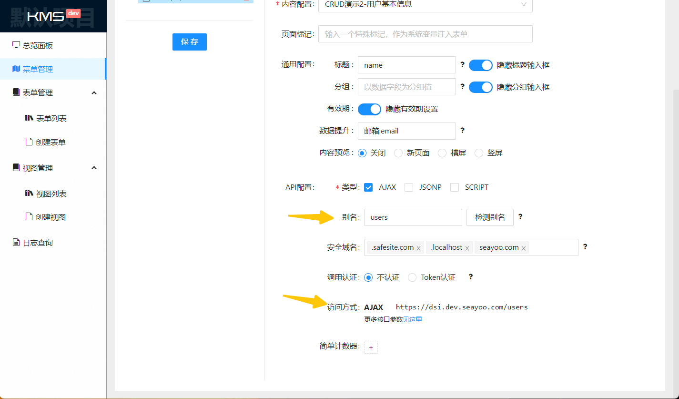679x399 pixels.
Task: Toggle the 隐藏有效期设置 switch
Action: click(x=369, y=109)
